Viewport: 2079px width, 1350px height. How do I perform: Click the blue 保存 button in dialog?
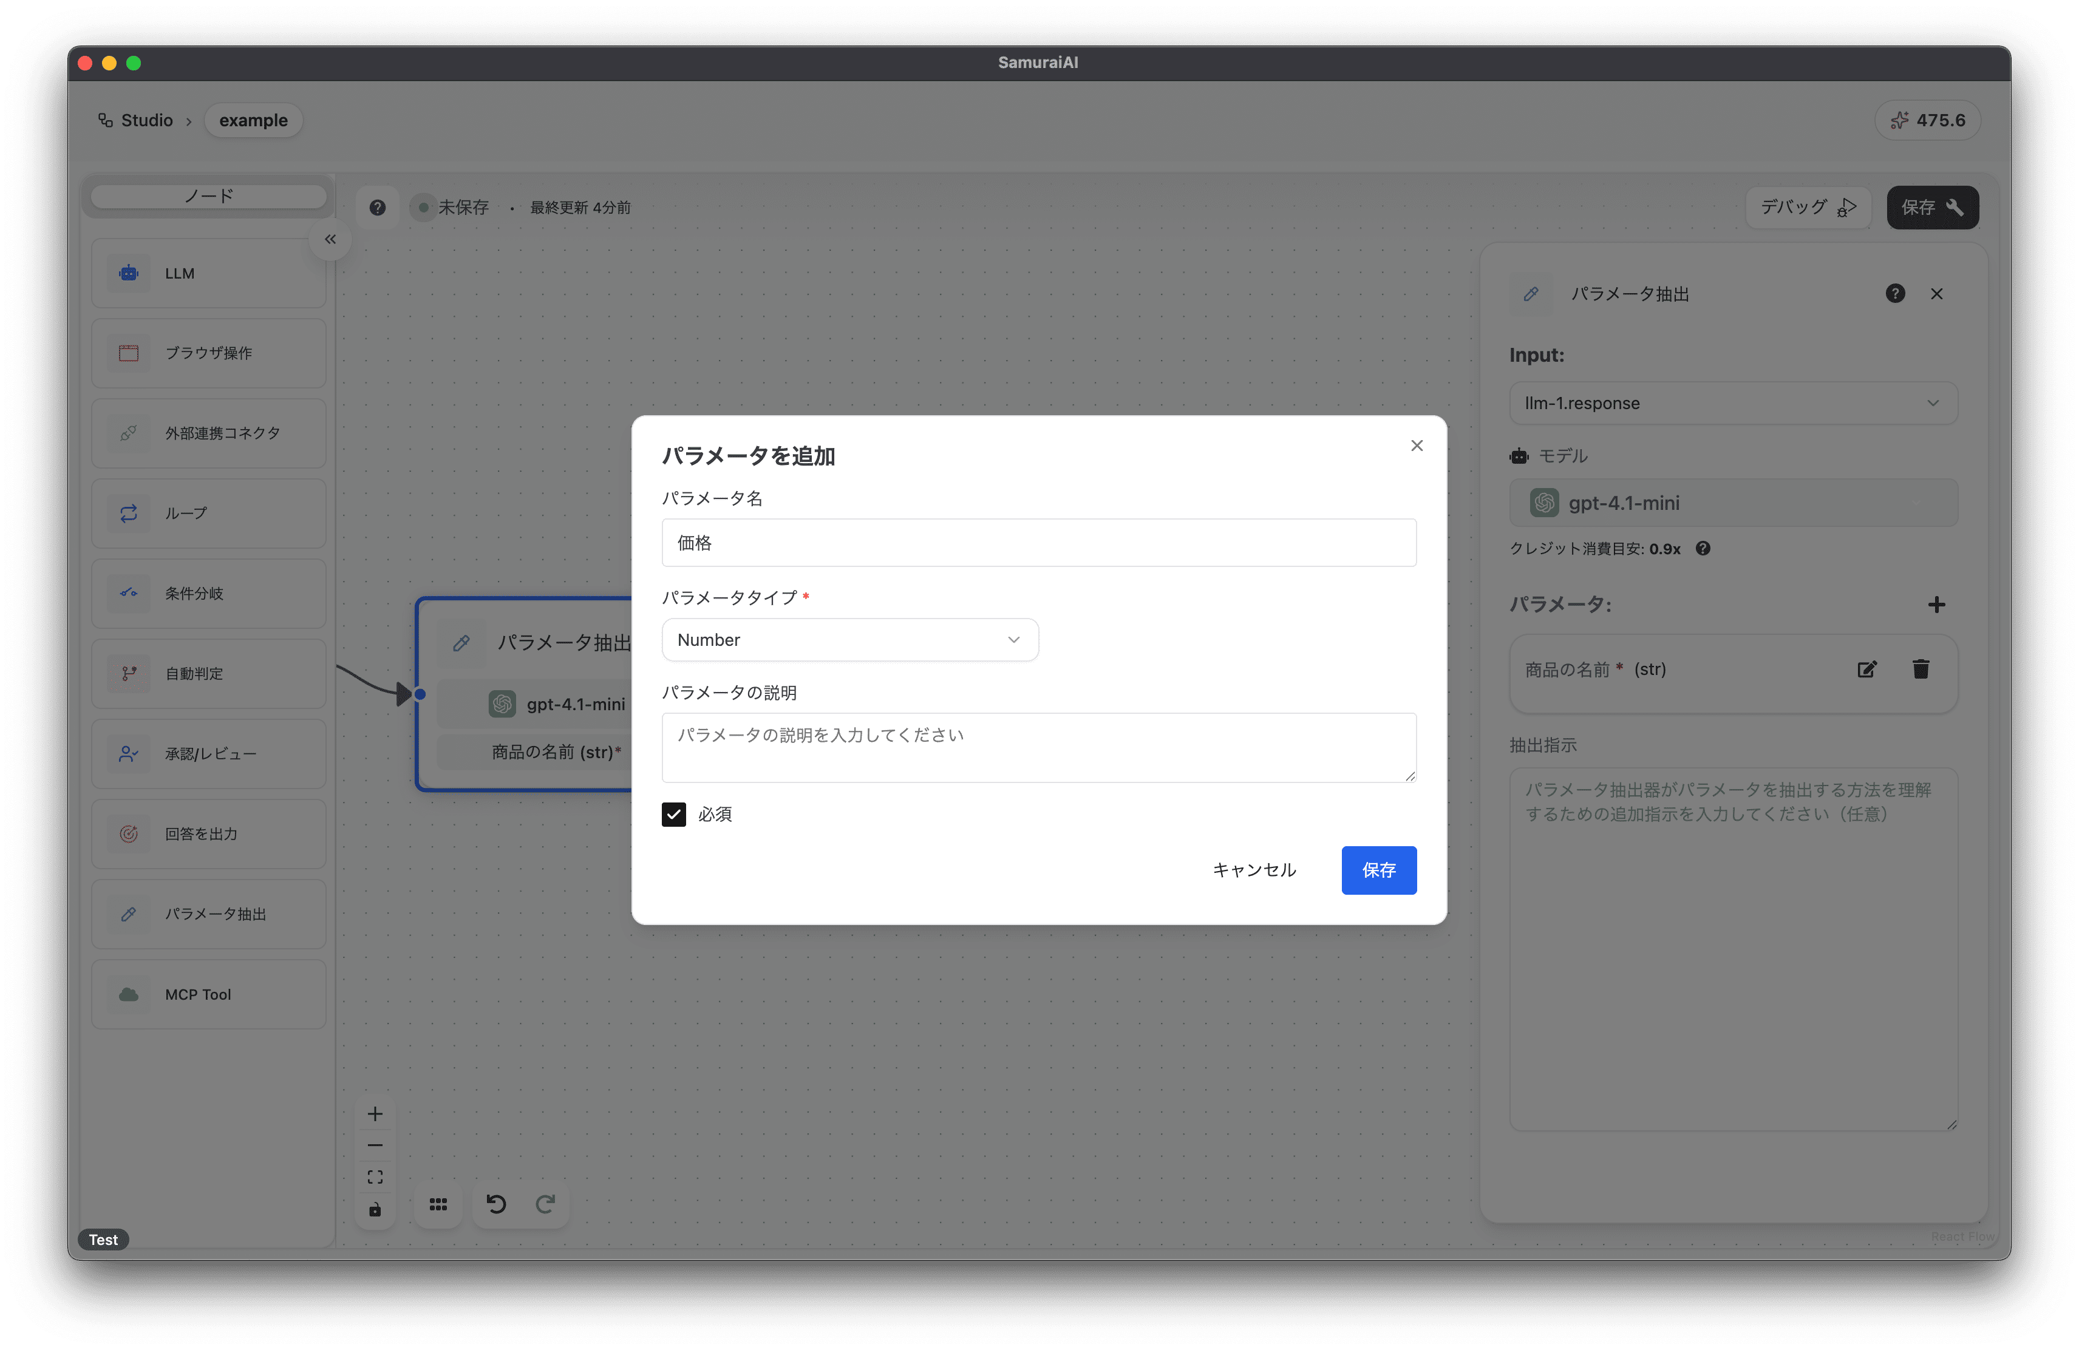(x=1378, y=870)
